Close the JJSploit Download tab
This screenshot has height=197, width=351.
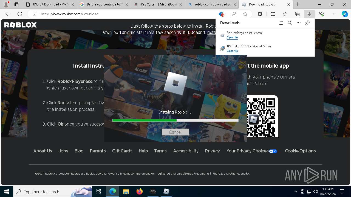click(73, 4)
